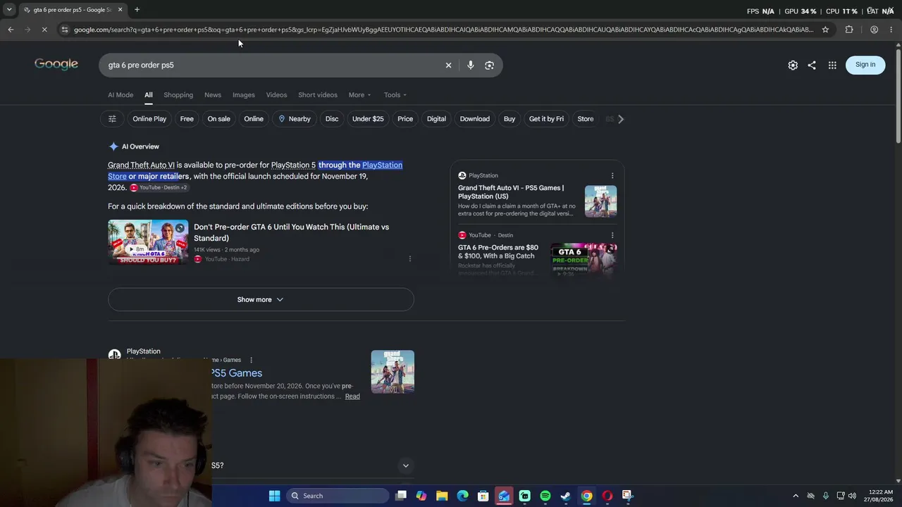
Task: Open options for the PlayStation search result
Action: point(251,360)
